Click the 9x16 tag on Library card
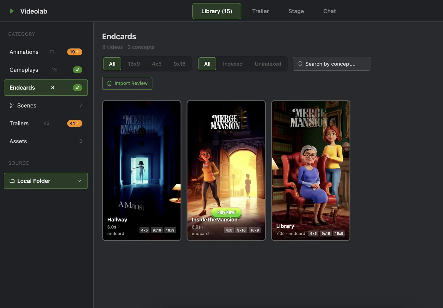Screen dimensions: 443x308 click(x=326, y=234)
